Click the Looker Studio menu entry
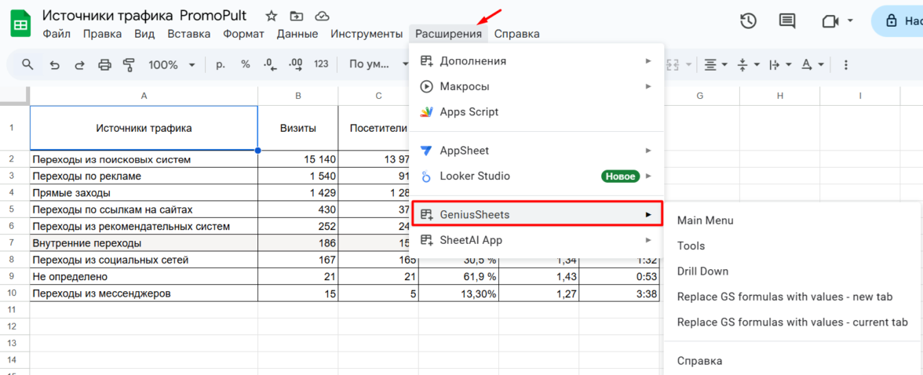Viewport: 923px width, 375px height. point(474,176)
